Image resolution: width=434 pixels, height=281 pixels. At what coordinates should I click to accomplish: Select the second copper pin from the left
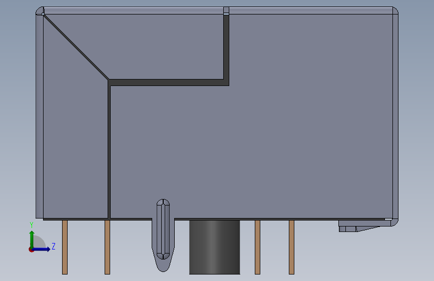pos(108,247)
